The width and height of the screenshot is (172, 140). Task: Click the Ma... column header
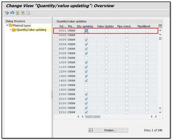pos(71,26)
